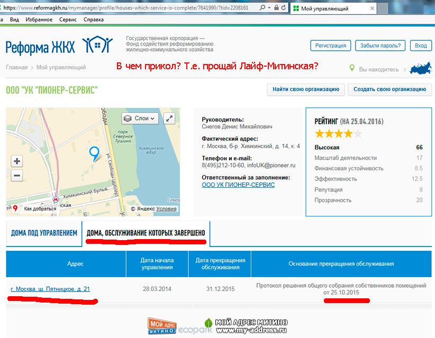Click 'ООО "УК "ПИОНЕР-СЕРВИС"' heading
Viewport: 435px width, 338px height.
(x=52, y=90)
